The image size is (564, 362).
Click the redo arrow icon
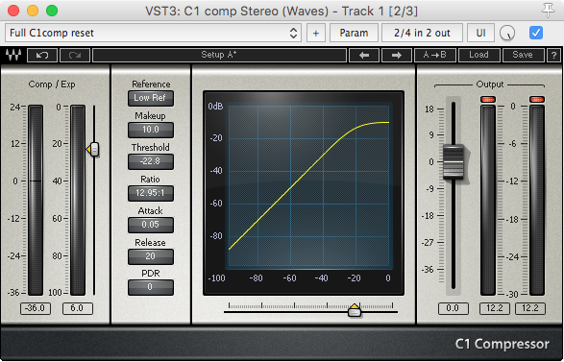click(75, 55)
